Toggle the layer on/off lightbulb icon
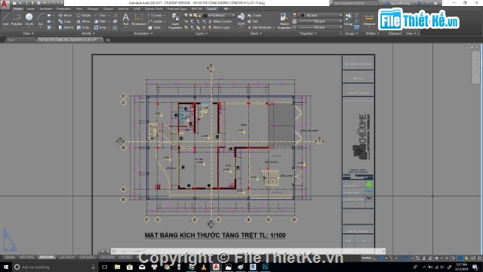The width and height of the screenshot is (483, 272). click(x=186, y=15)
